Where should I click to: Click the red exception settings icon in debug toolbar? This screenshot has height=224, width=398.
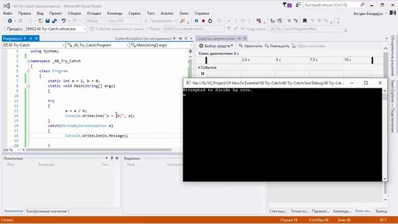pos(259,21)
